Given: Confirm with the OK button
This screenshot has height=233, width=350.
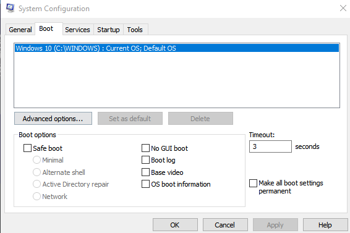Looking at the screenshot, I should (175, 225).
